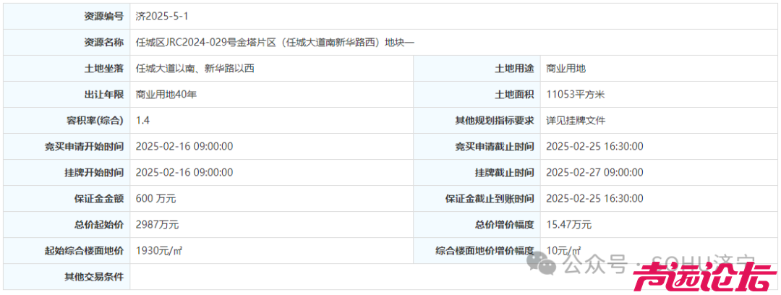Click the 挂牌截止时间 label cell
The width and height of the screenshot is (781, 295).
click(477, 172)
